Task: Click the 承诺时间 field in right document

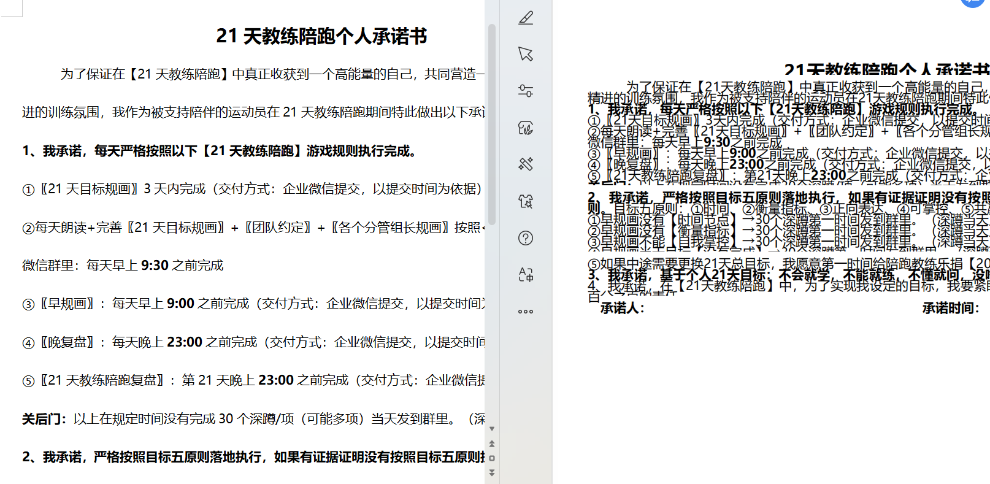Action: point(951,308)
